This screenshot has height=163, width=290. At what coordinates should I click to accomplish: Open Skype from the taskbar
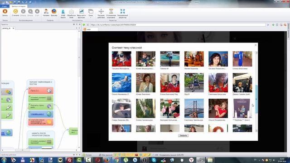tap(154, 160)
